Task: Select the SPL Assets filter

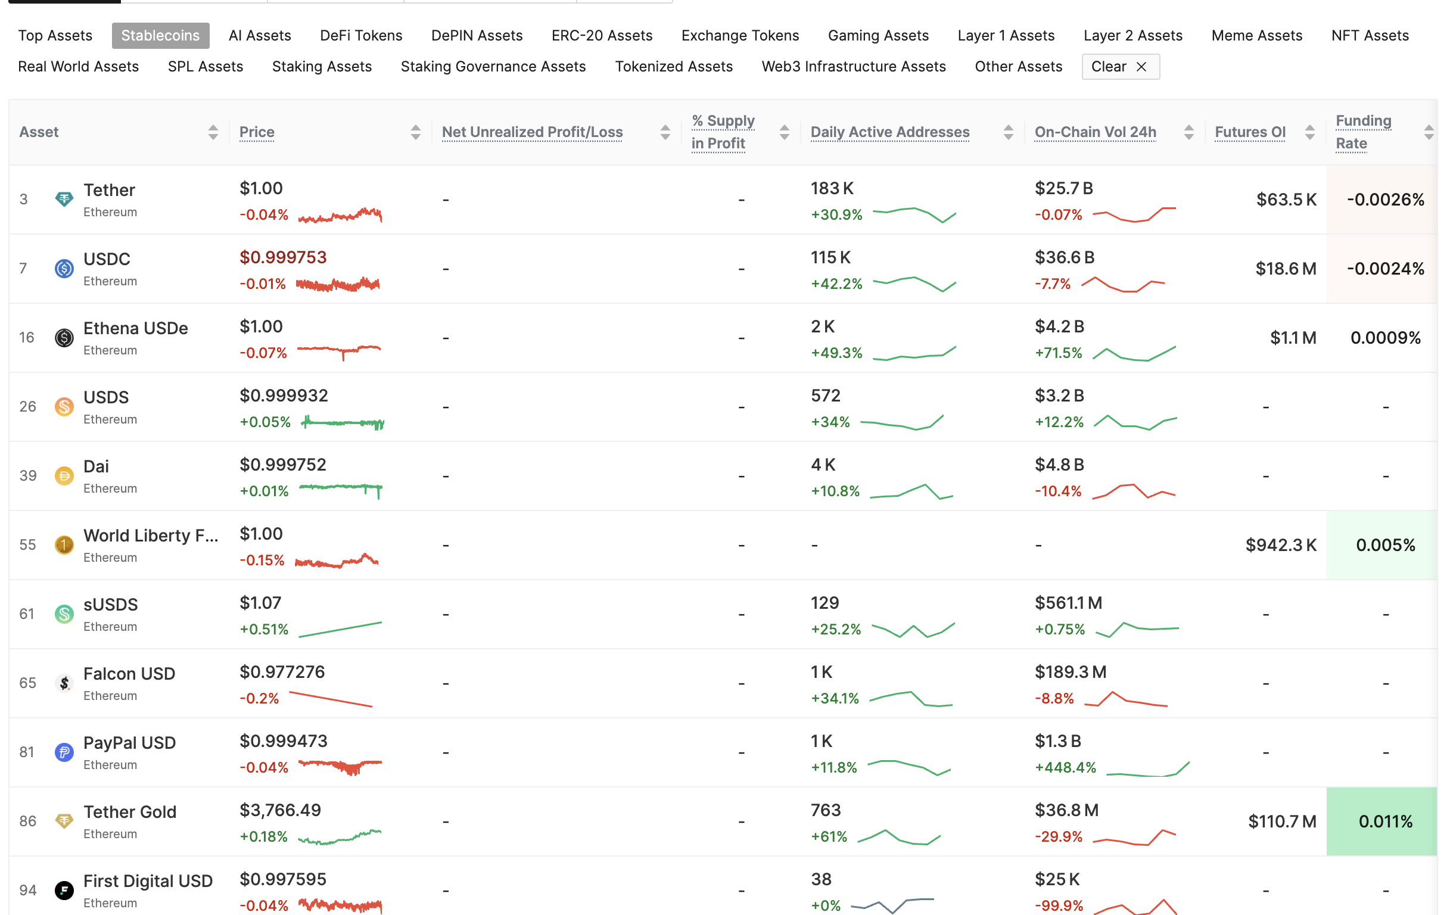Action: 206,67
